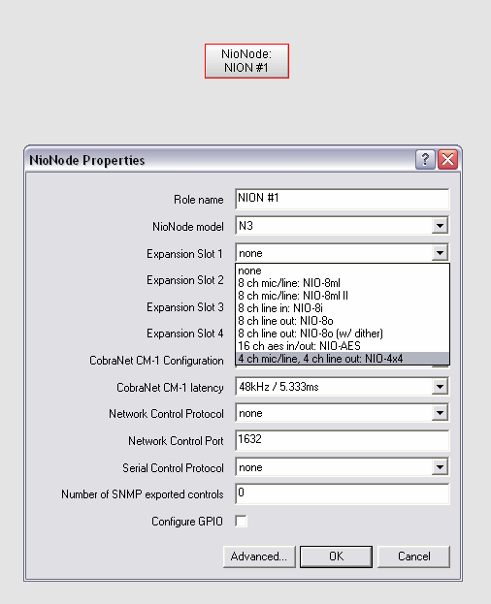Click the help question mark icon

(425, 159)
